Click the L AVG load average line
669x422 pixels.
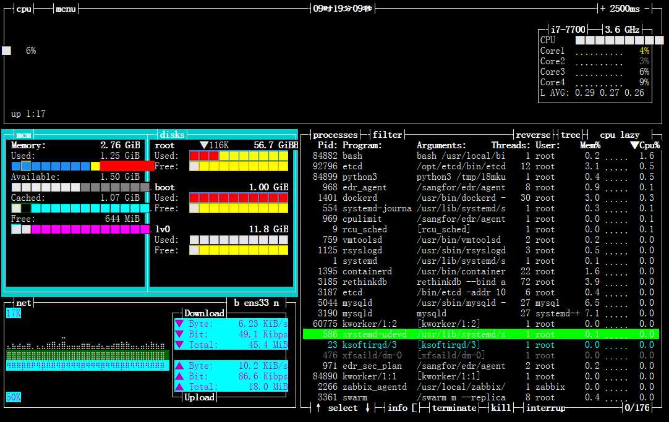[592, 93]
